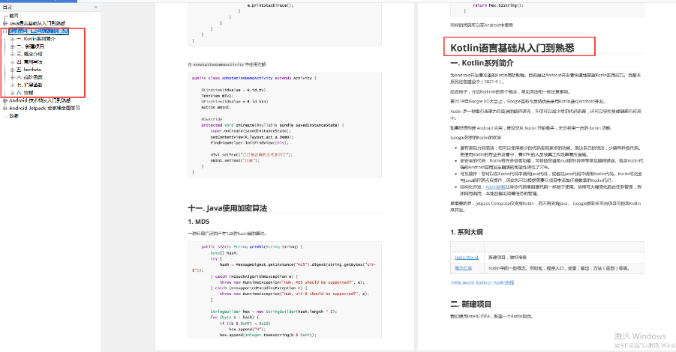Click the 1. MD5 subheading
Viewport: 676px width, 352px height.
click(198, 222)
